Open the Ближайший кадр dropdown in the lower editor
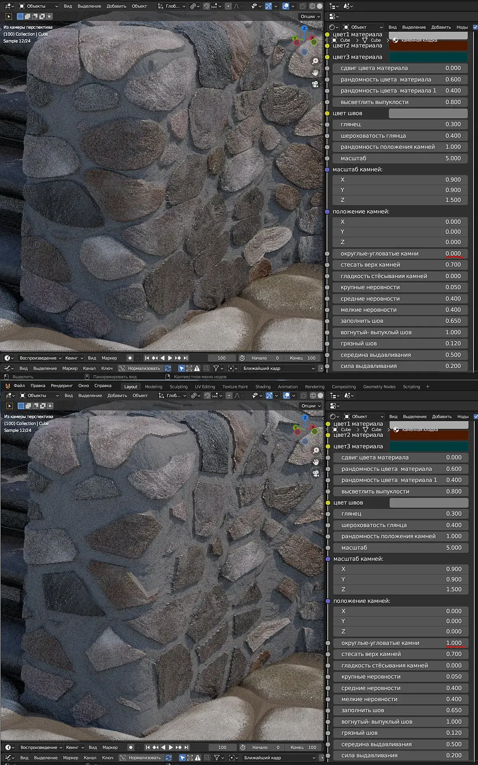Screen dimensions: 478x765 [279, 758]
